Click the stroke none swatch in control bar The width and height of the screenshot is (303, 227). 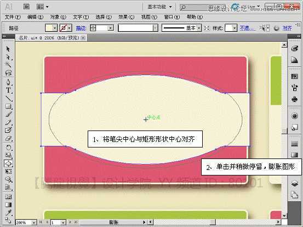coord(63,28)
